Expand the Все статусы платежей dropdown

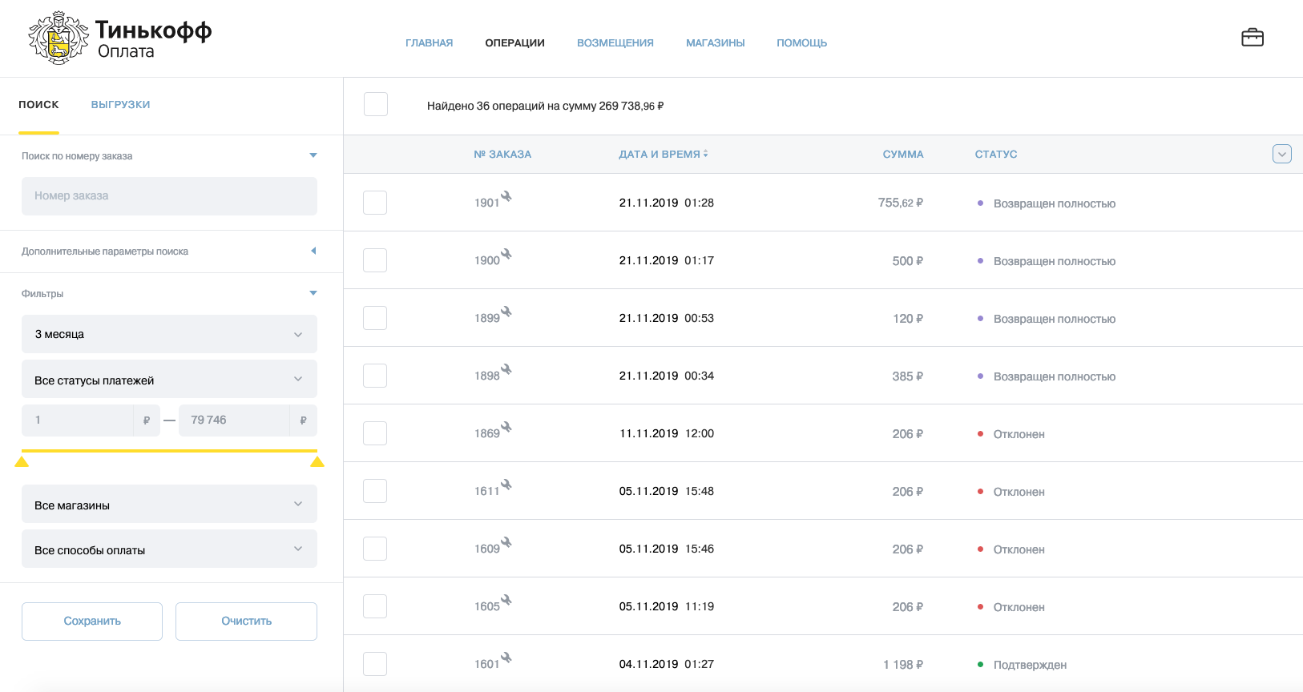tap(169, 380)
